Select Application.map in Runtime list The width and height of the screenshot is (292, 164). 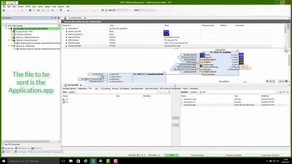click(190, 99)
